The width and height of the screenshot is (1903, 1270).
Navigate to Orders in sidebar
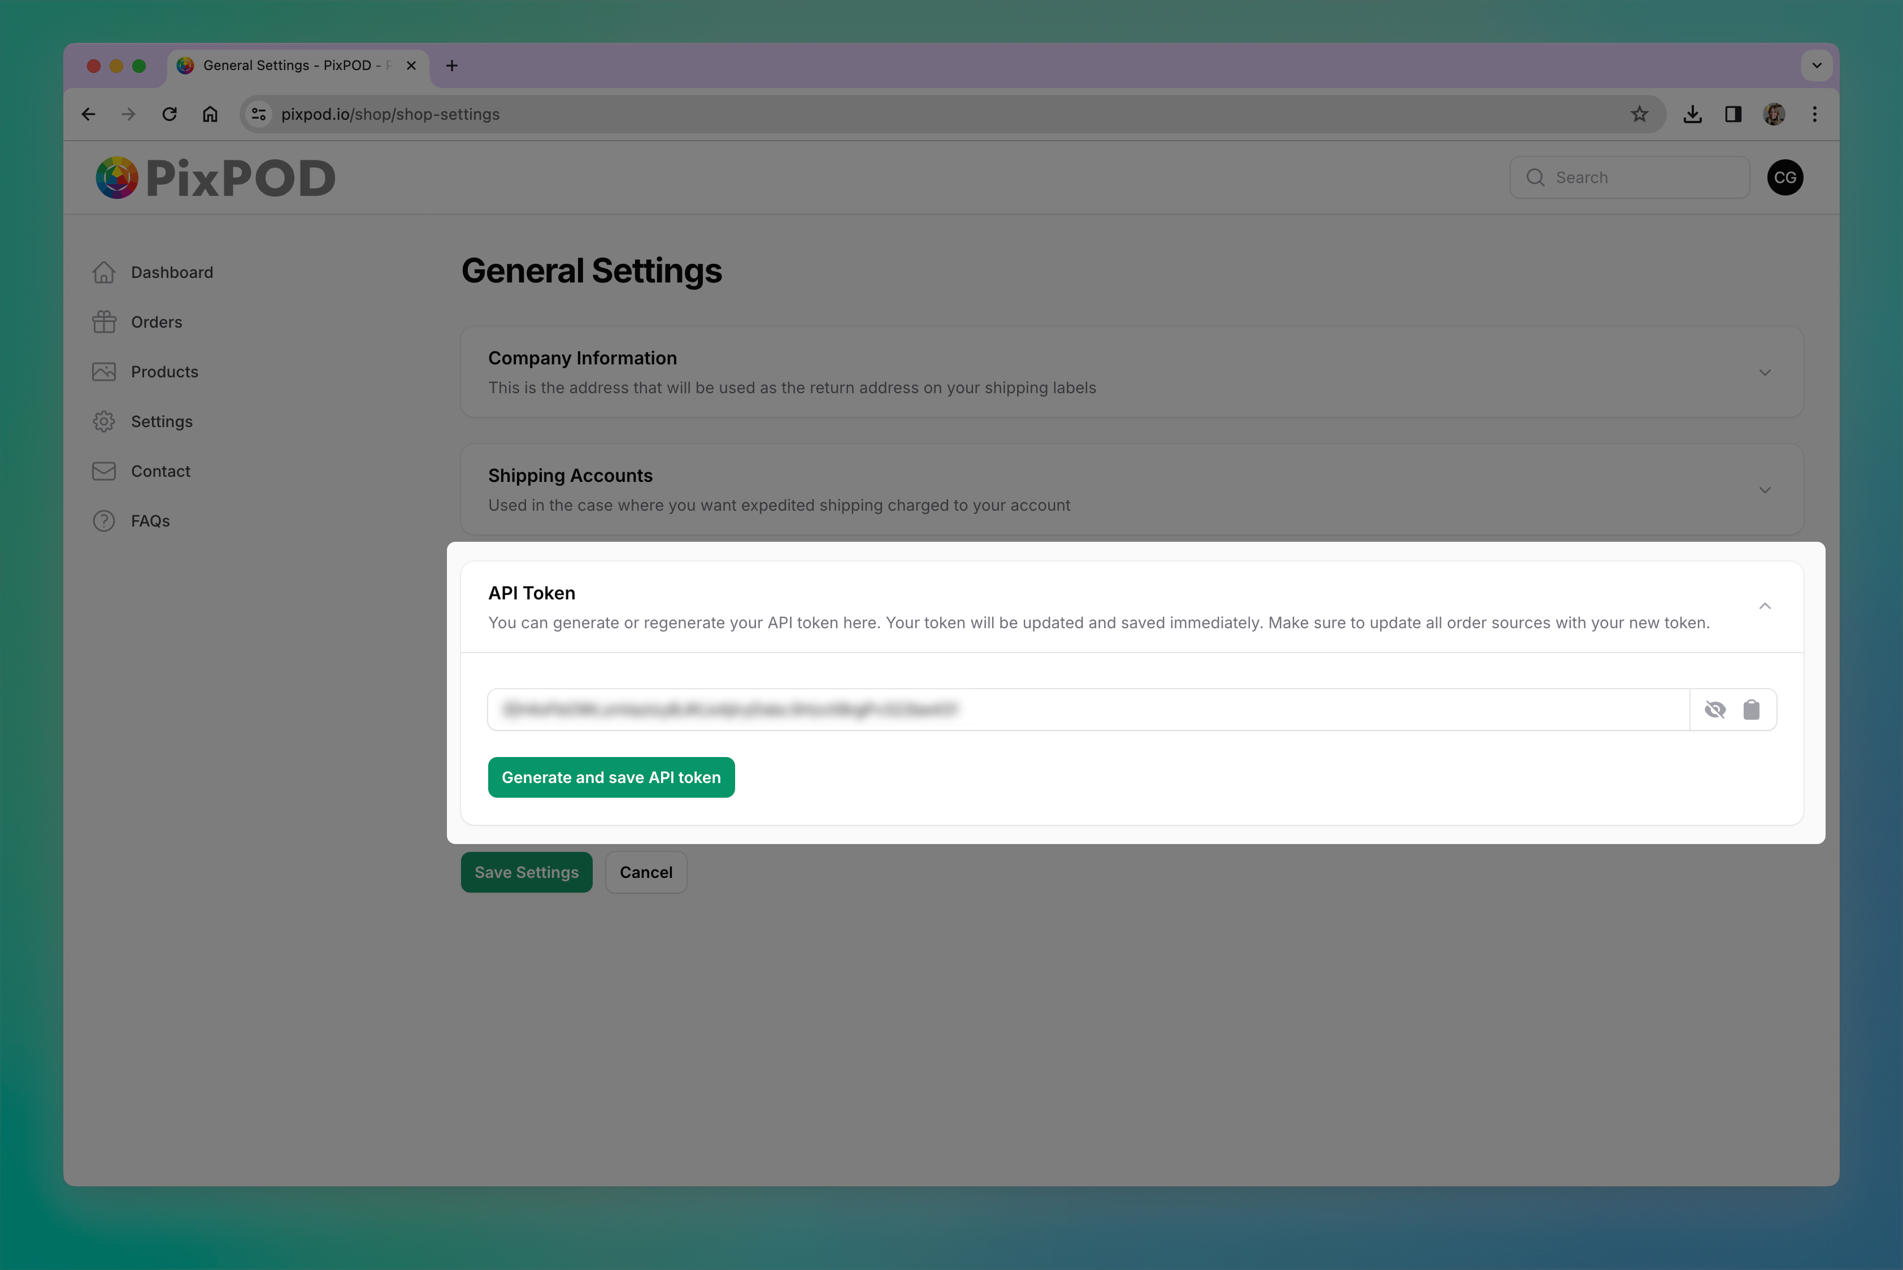[x=155, y=323]
